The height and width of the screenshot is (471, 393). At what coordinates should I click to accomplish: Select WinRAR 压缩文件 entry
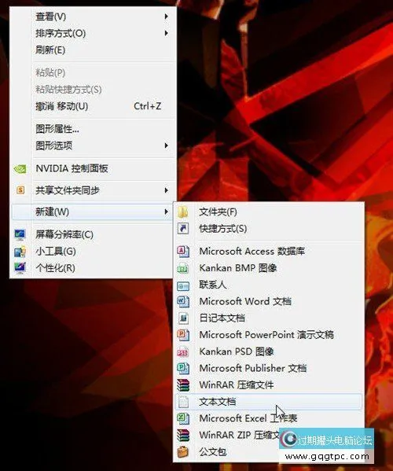269,385
